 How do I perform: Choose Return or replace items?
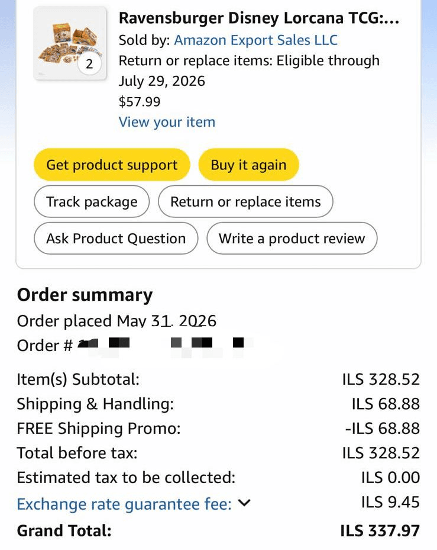click(x=245, y=202)
